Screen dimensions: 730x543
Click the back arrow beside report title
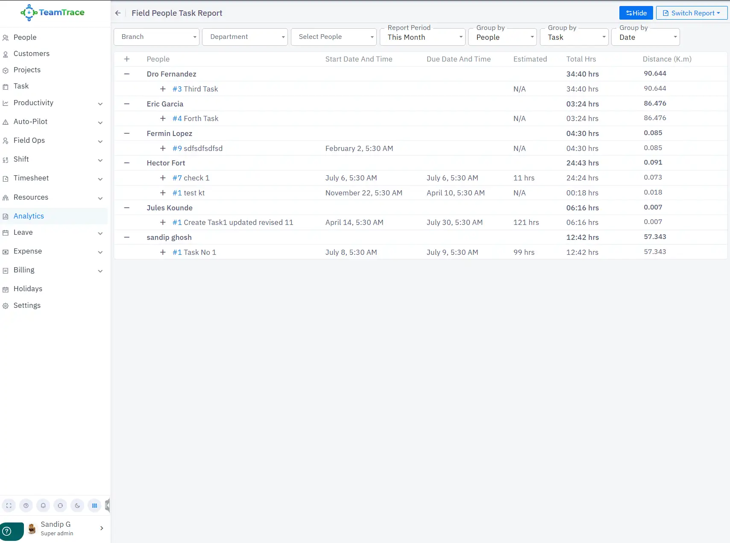118,13
